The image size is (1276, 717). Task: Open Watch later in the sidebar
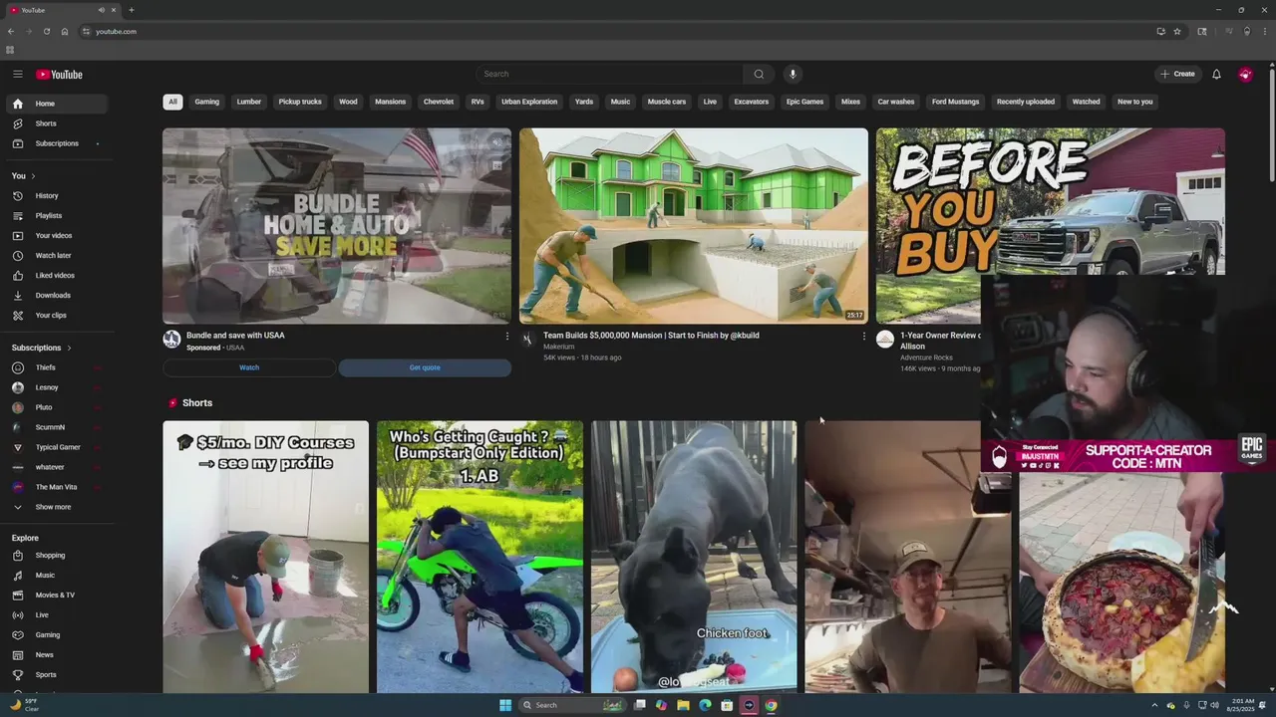point(56,256)
